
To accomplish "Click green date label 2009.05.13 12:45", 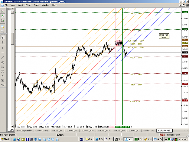I will (122, 127).
